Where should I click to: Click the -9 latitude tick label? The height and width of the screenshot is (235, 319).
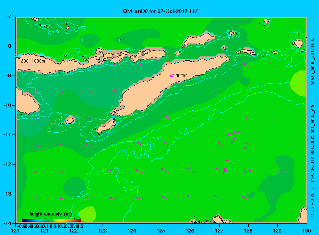[x=8, y=76]
